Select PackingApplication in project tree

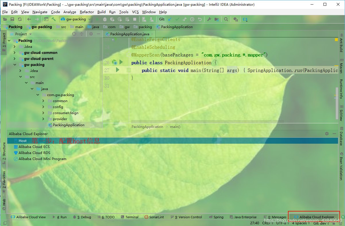pyautogui.click(x=68, y=125)
